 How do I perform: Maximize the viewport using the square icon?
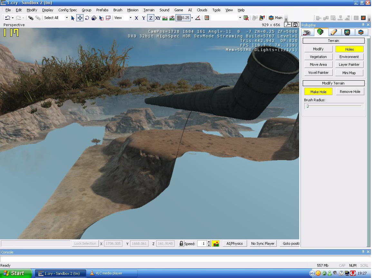tap(295, 25)
